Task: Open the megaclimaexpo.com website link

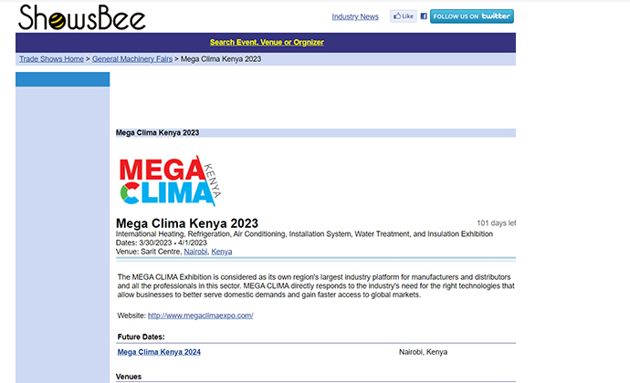Action: pyautogui.click(x=200, y=316)
